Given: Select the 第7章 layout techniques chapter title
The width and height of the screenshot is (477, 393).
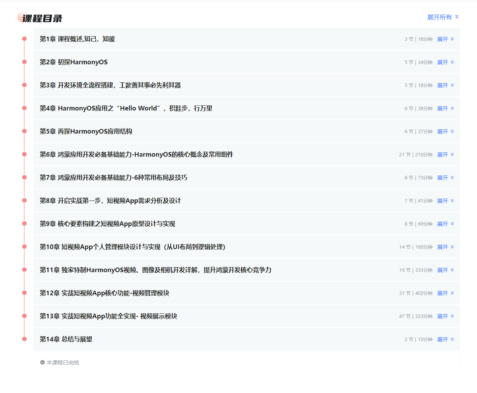Looking at the screenshot, I should point(113,178).
